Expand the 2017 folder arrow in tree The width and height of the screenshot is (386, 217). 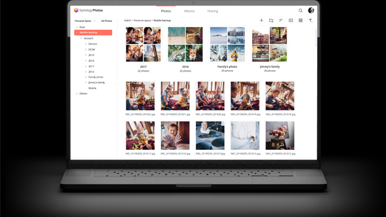pos(86,66)
